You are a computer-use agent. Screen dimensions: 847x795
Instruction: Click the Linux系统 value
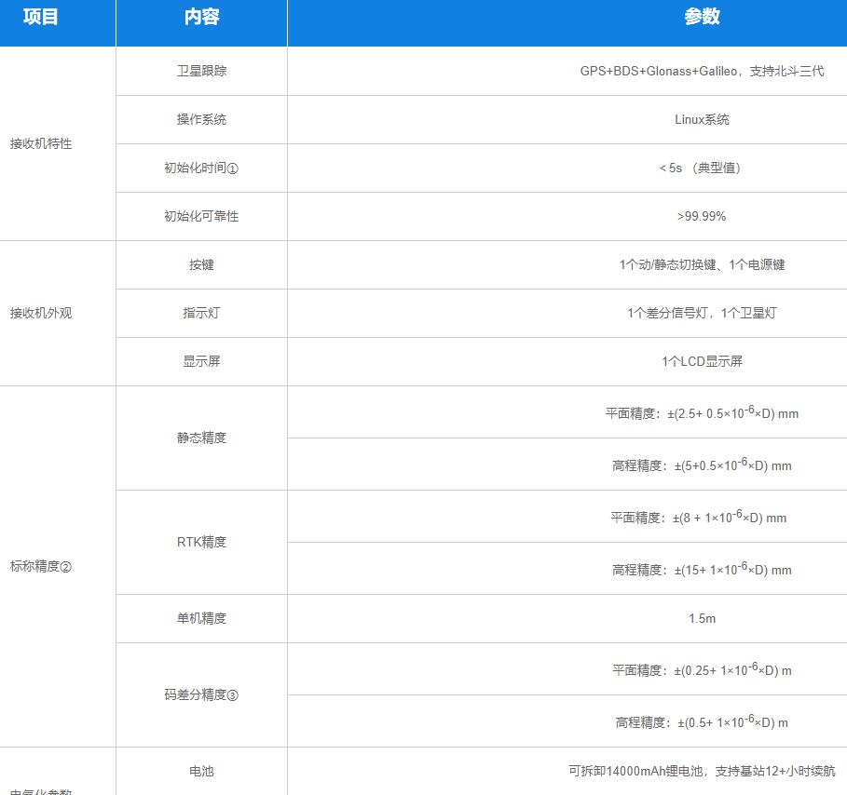701,119
